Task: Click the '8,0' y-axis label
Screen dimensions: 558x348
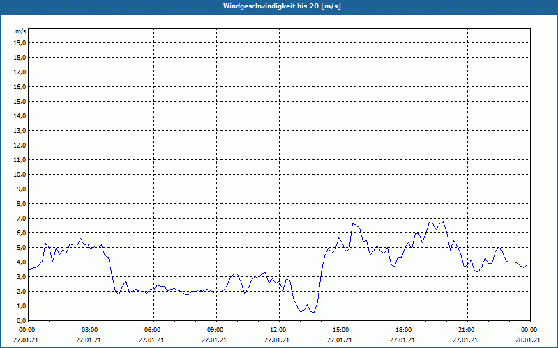Action: tap(21, 203)
